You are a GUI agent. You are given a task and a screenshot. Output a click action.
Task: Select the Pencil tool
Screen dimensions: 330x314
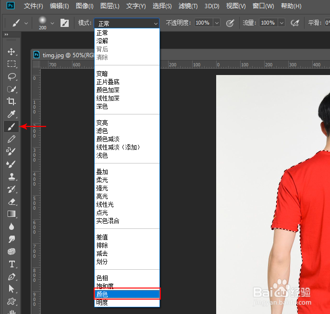12,139
